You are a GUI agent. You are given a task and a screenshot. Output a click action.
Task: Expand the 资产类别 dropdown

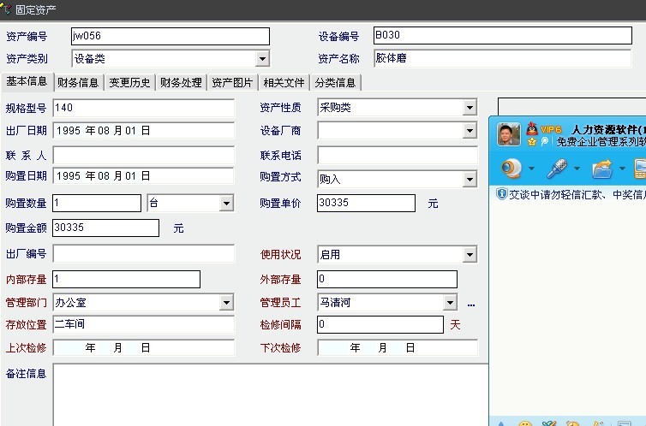point(262,59)
